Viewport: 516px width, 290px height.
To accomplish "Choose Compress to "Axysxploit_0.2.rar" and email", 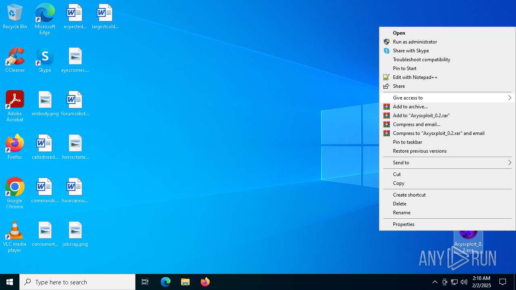I will (447, 133).
